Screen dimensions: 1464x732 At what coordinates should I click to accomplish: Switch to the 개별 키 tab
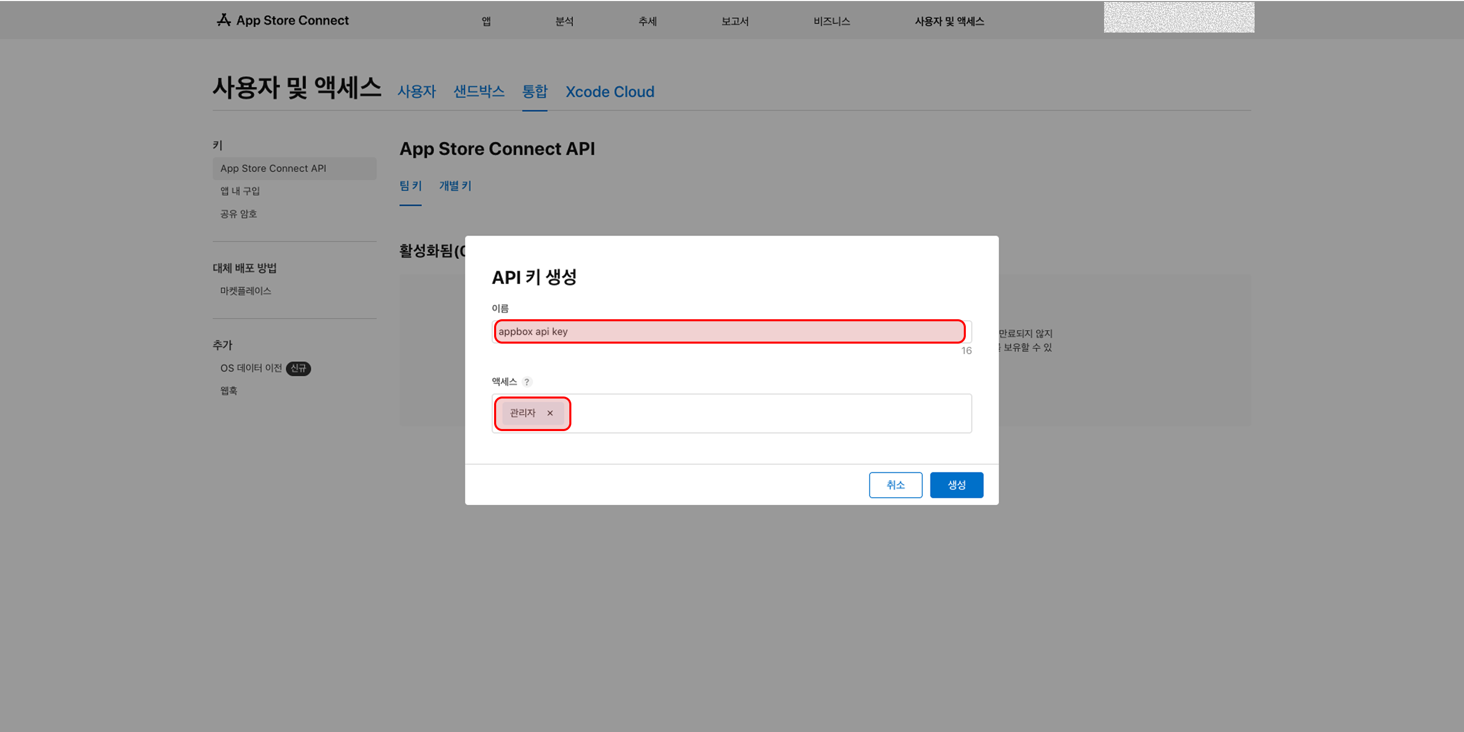point(454,186)
